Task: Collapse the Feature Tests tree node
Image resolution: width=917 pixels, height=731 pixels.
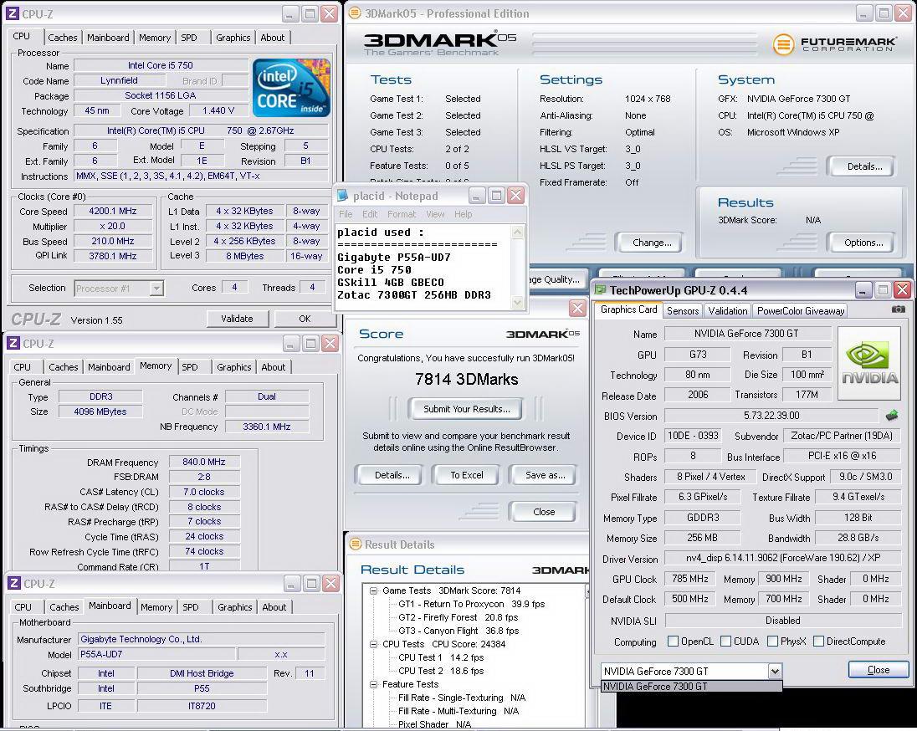Action: coord(373,684)
